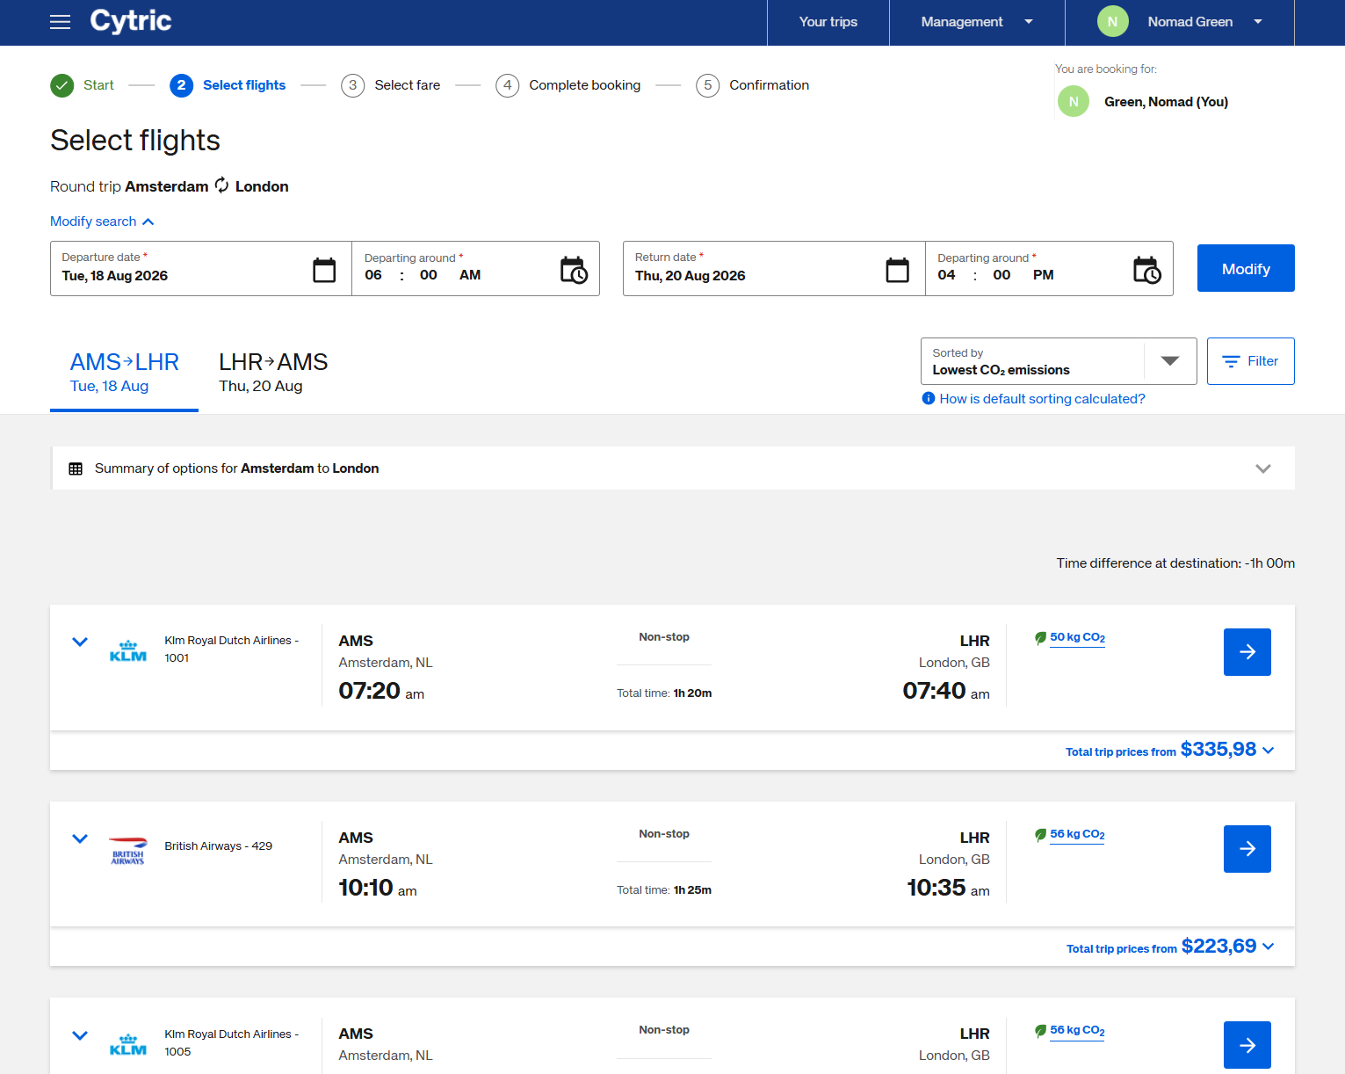This screenshot has width=1345, height=1074.
Task: Collapse the Modify search section
Action: (102, 221)
